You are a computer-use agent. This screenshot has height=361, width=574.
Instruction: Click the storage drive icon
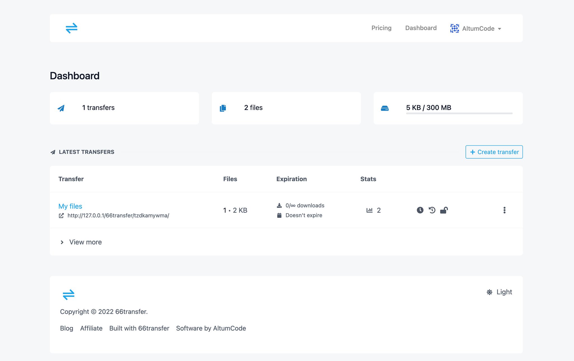click(385, 108)
